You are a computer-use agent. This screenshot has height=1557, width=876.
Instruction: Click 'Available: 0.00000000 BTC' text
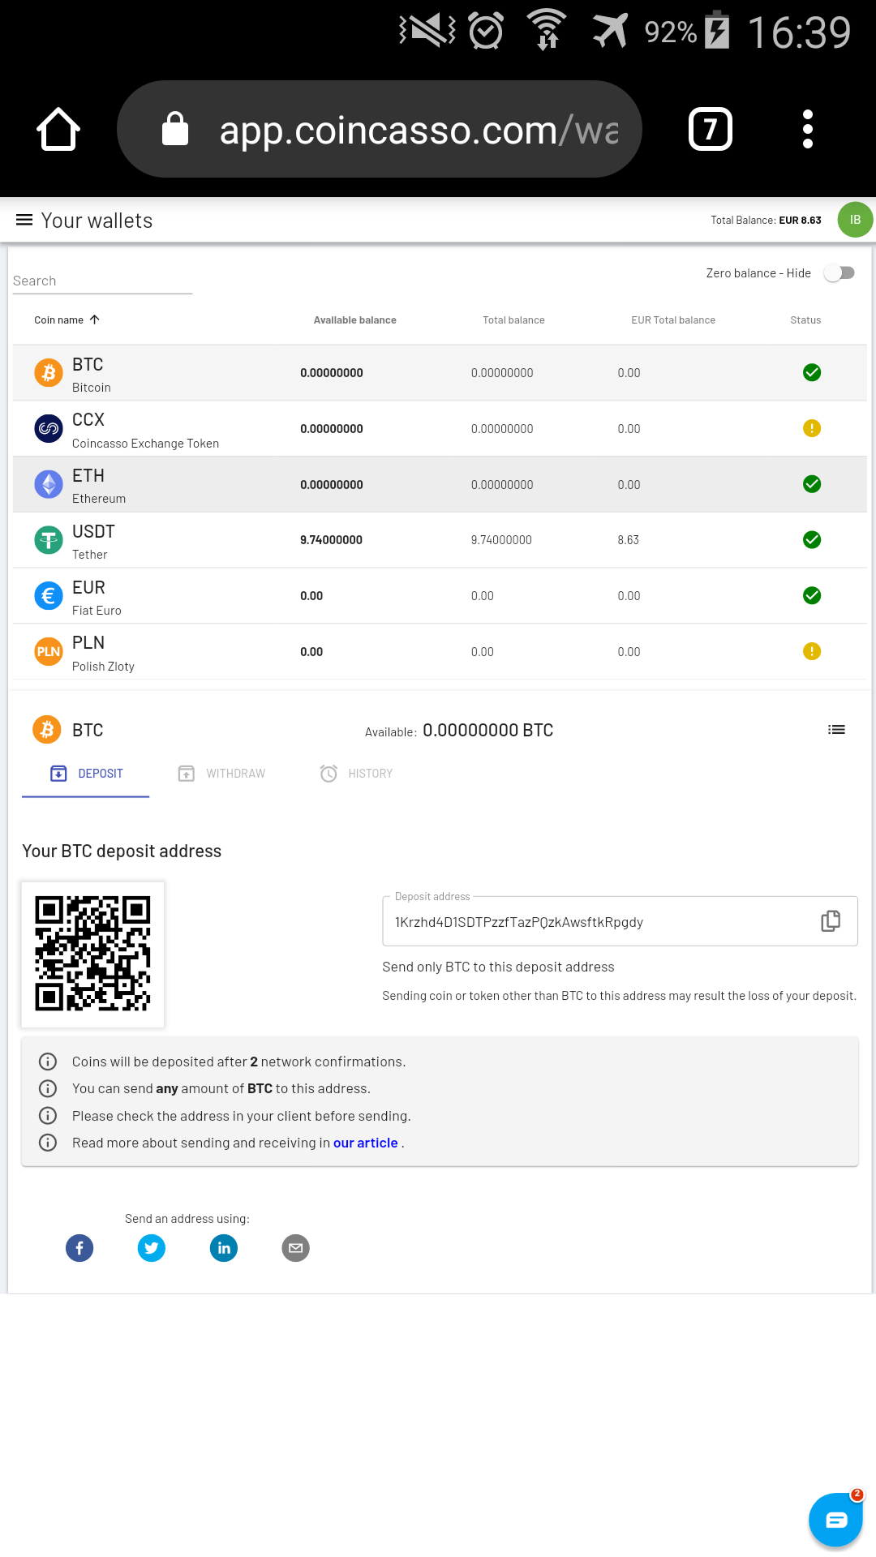[459, 731]
